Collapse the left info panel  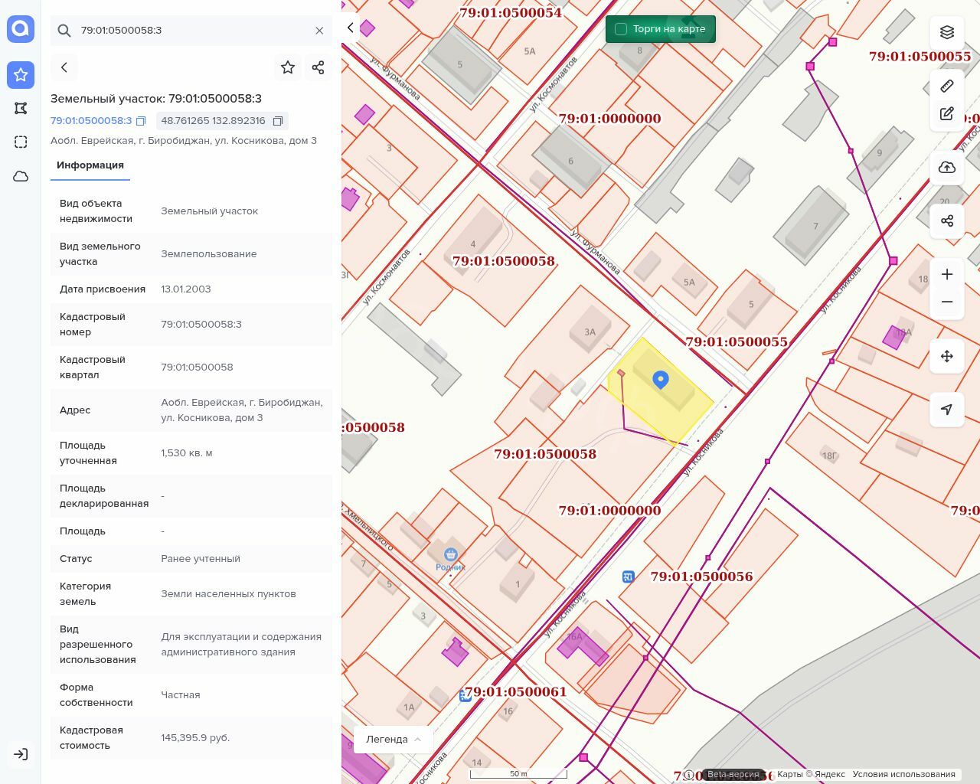351,28
